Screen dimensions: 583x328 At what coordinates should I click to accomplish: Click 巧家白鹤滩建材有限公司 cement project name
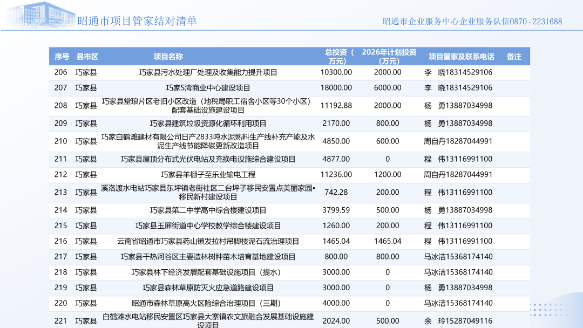208,141
